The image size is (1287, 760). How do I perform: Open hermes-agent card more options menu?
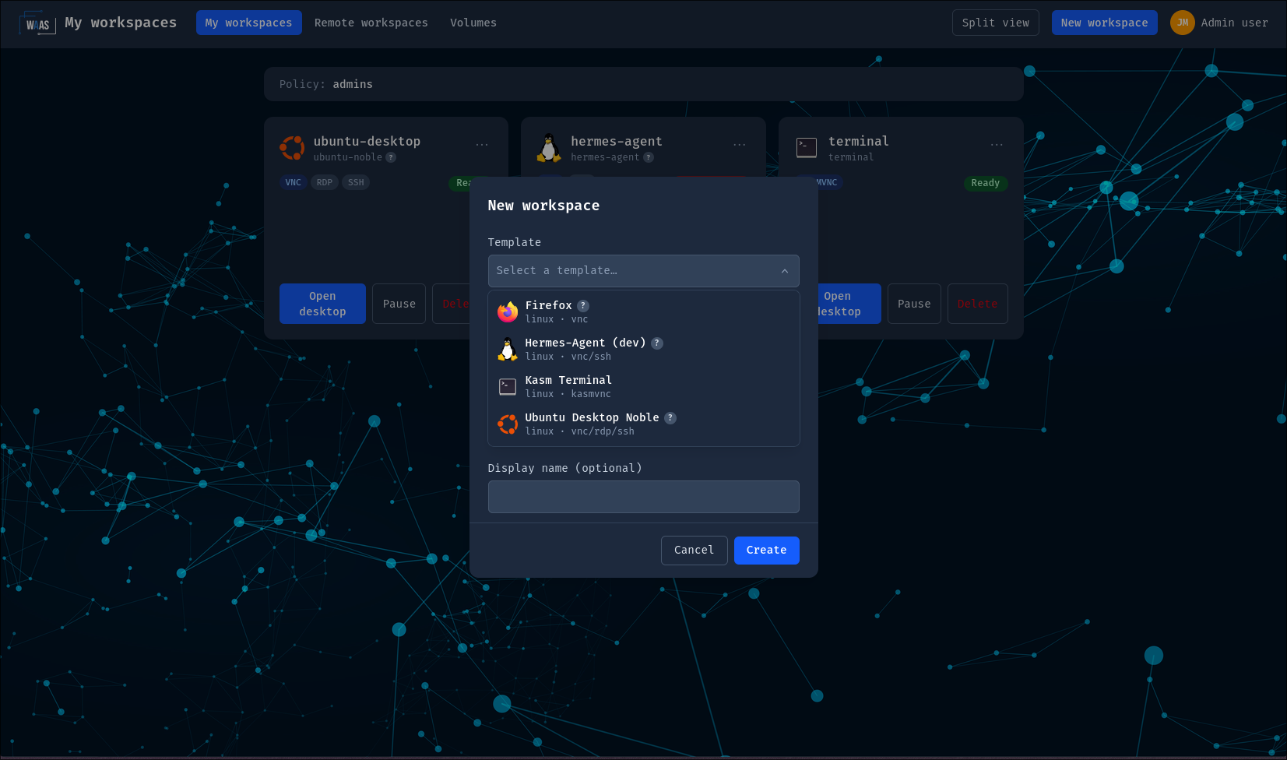[739, 145]
